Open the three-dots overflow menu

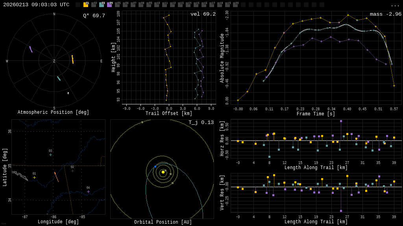point(395,5)
